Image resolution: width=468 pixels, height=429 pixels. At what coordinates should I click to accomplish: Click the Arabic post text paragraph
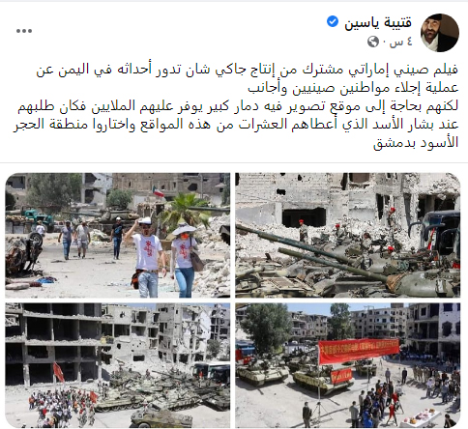236,105
